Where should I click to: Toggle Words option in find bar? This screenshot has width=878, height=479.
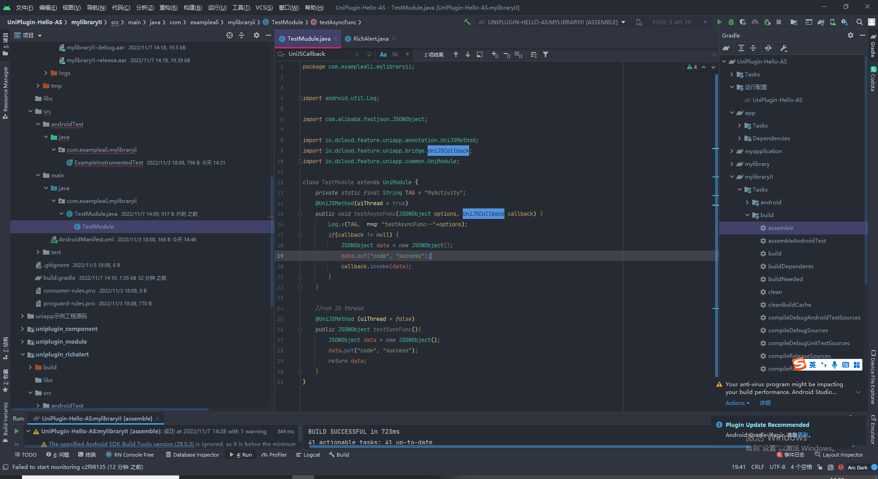[x=395, y=54]
